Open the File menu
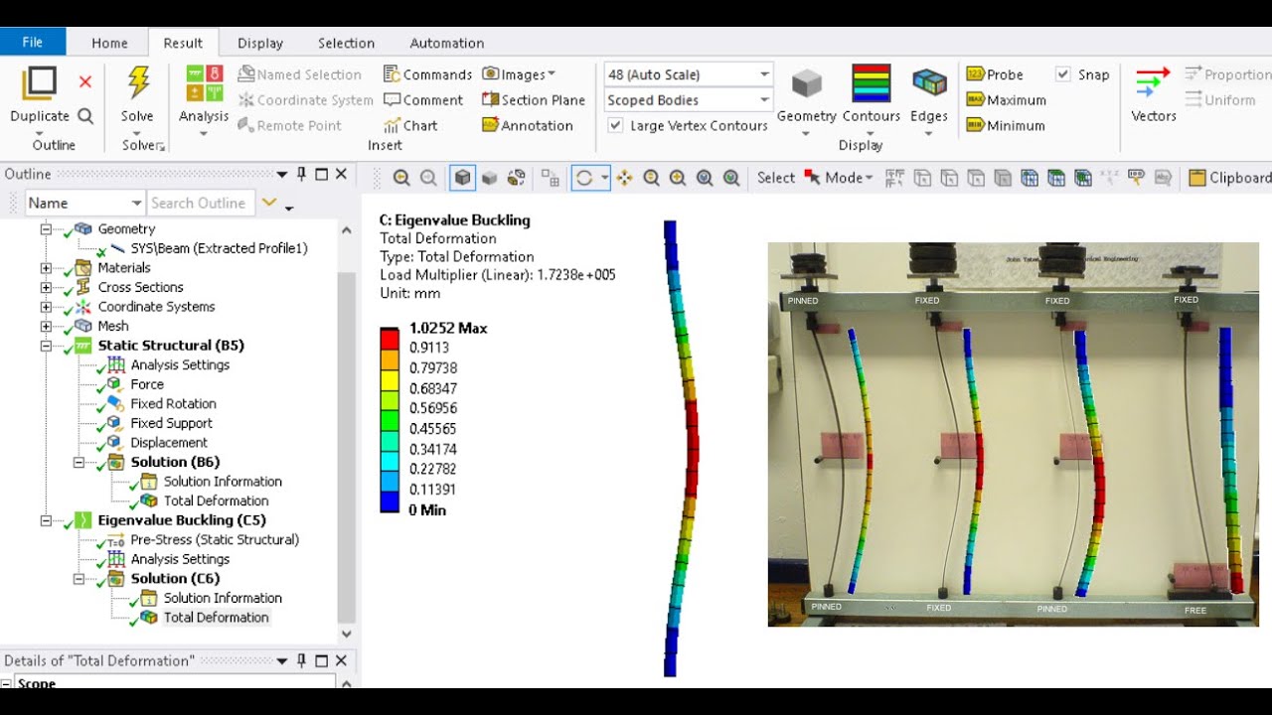This screenshot has height=715, width=1272. [33, 42]
